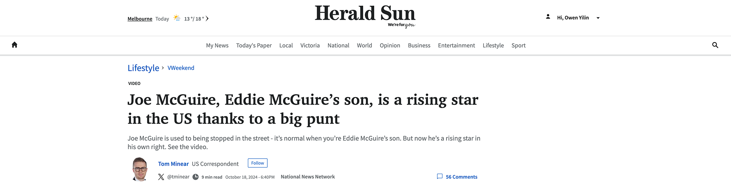Navigate to the Opinion section
This screenshot has width=731, height=187.
coord(389,46)
